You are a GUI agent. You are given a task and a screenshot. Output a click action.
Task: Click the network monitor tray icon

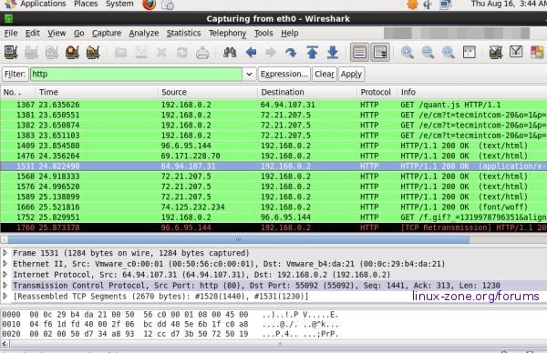pyautogui.click(x=445, y=5)
